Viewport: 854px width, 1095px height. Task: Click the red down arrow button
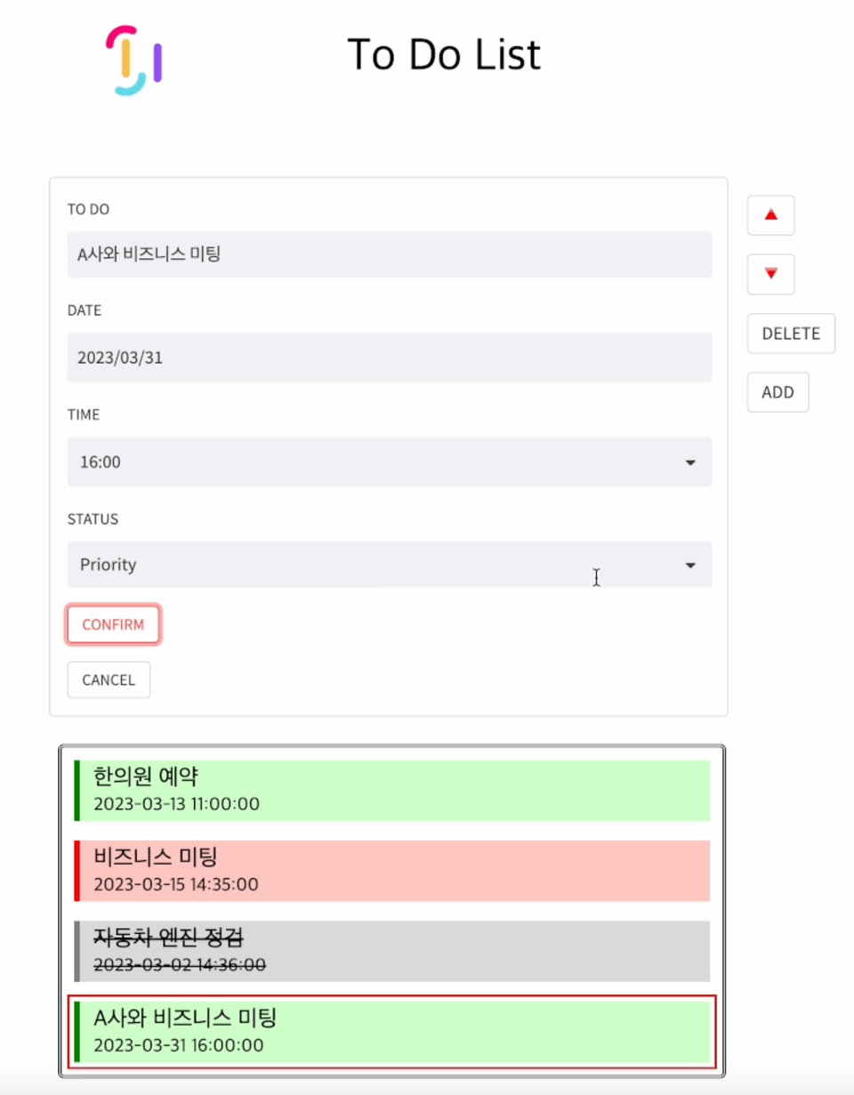[x=770, y=274]
